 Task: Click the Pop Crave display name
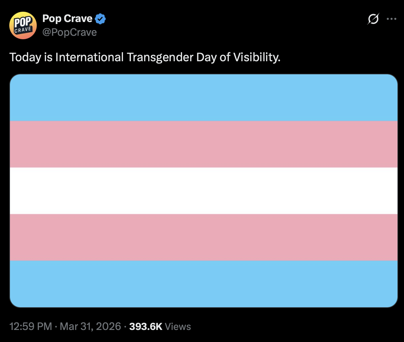pyautogui.click(x=67, y=19)
